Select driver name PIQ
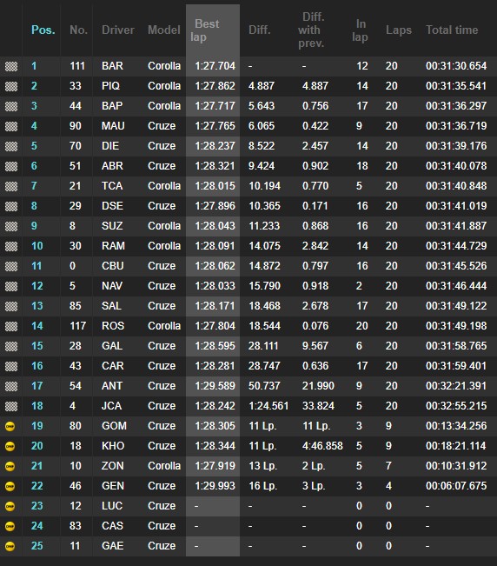 click(110, 86)
